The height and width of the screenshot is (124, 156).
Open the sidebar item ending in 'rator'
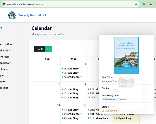tap(3, 81)
